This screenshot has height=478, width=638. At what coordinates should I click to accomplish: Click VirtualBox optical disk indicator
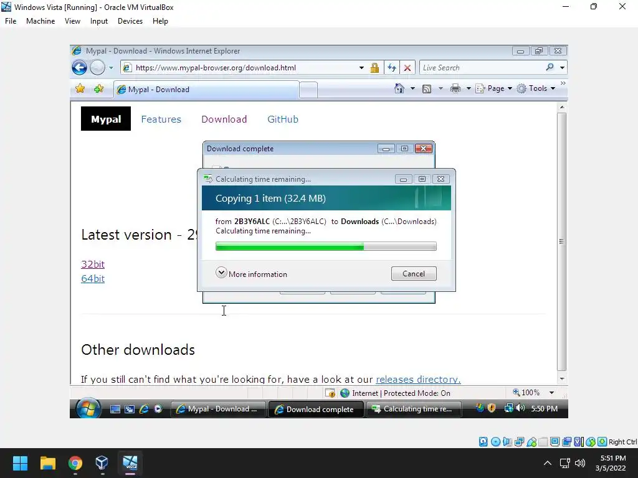[495, 441]
